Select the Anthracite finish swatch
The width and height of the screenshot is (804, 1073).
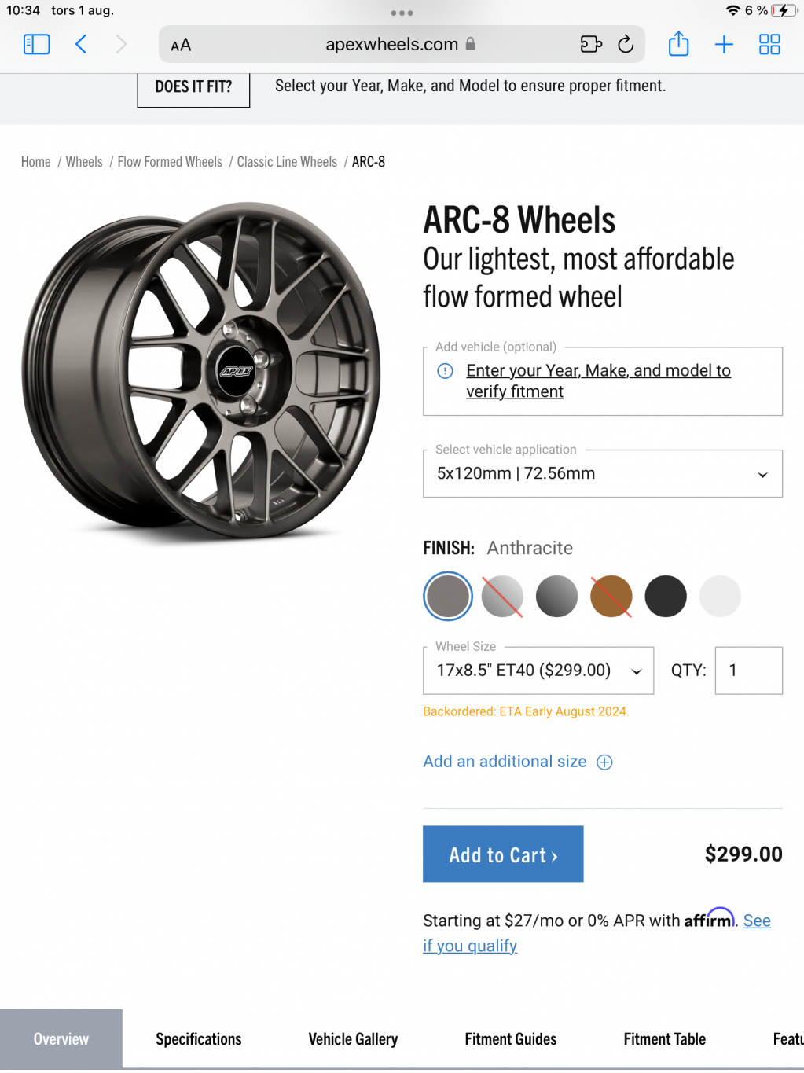point(448,596)
